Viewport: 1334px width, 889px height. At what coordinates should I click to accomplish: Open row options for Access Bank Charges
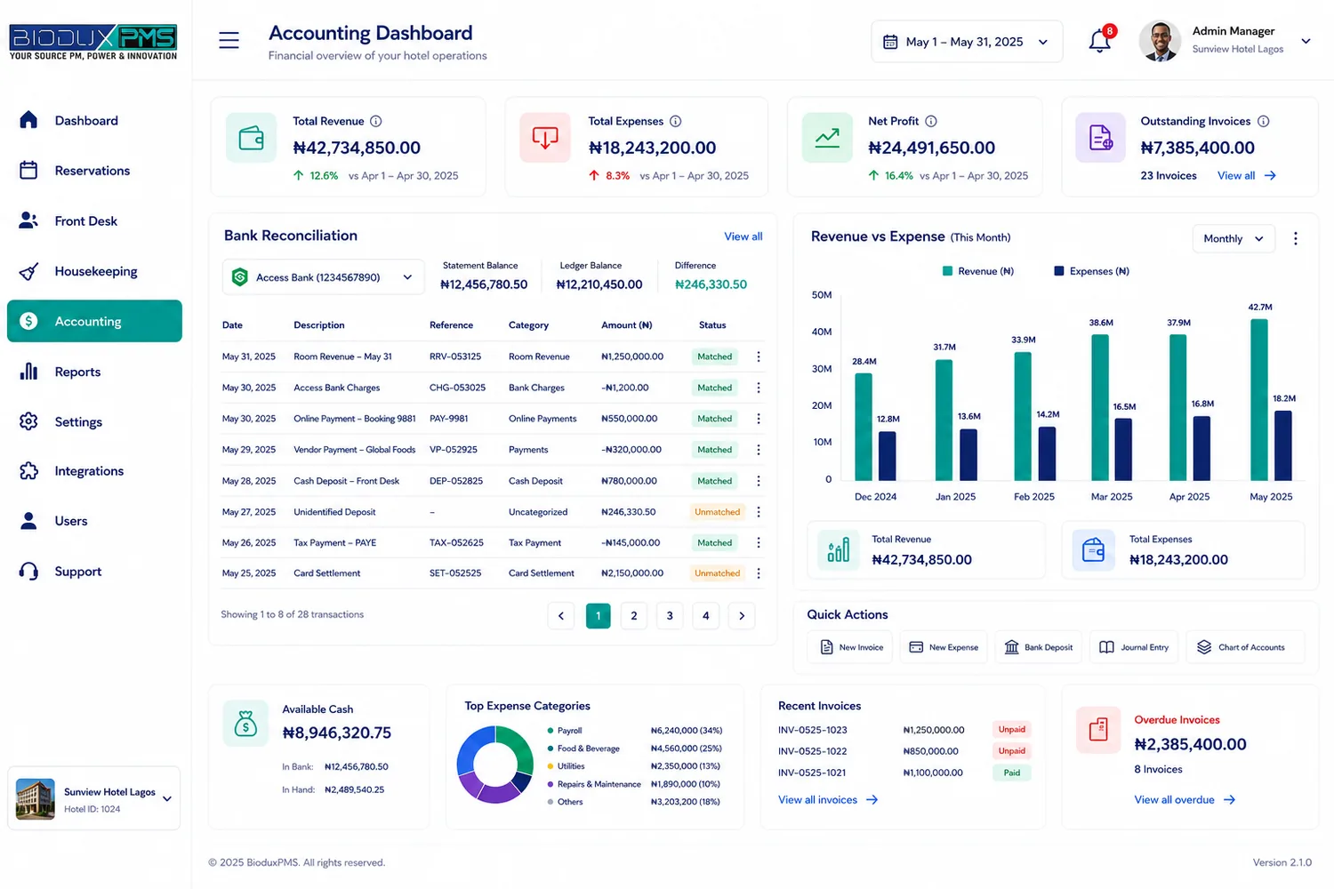click(759, 388)
